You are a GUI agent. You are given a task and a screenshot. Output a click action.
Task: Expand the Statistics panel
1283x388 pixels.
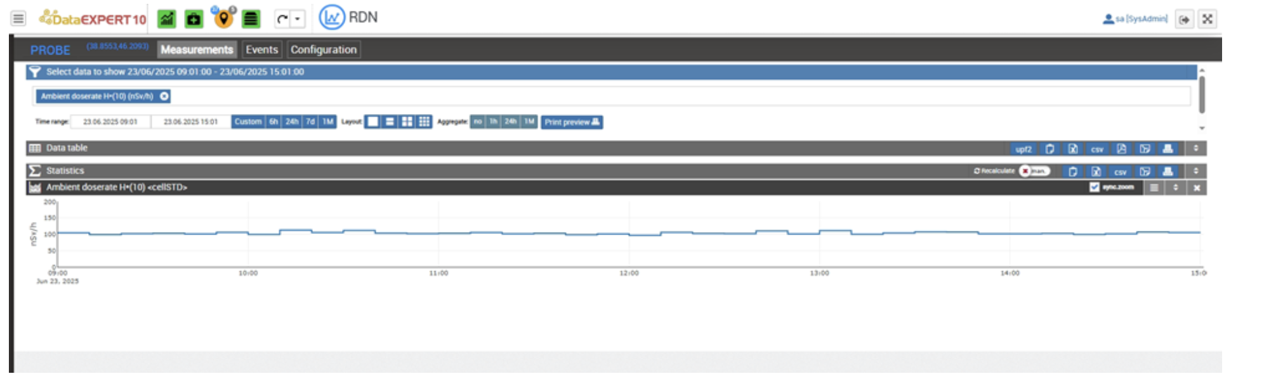1195,171
